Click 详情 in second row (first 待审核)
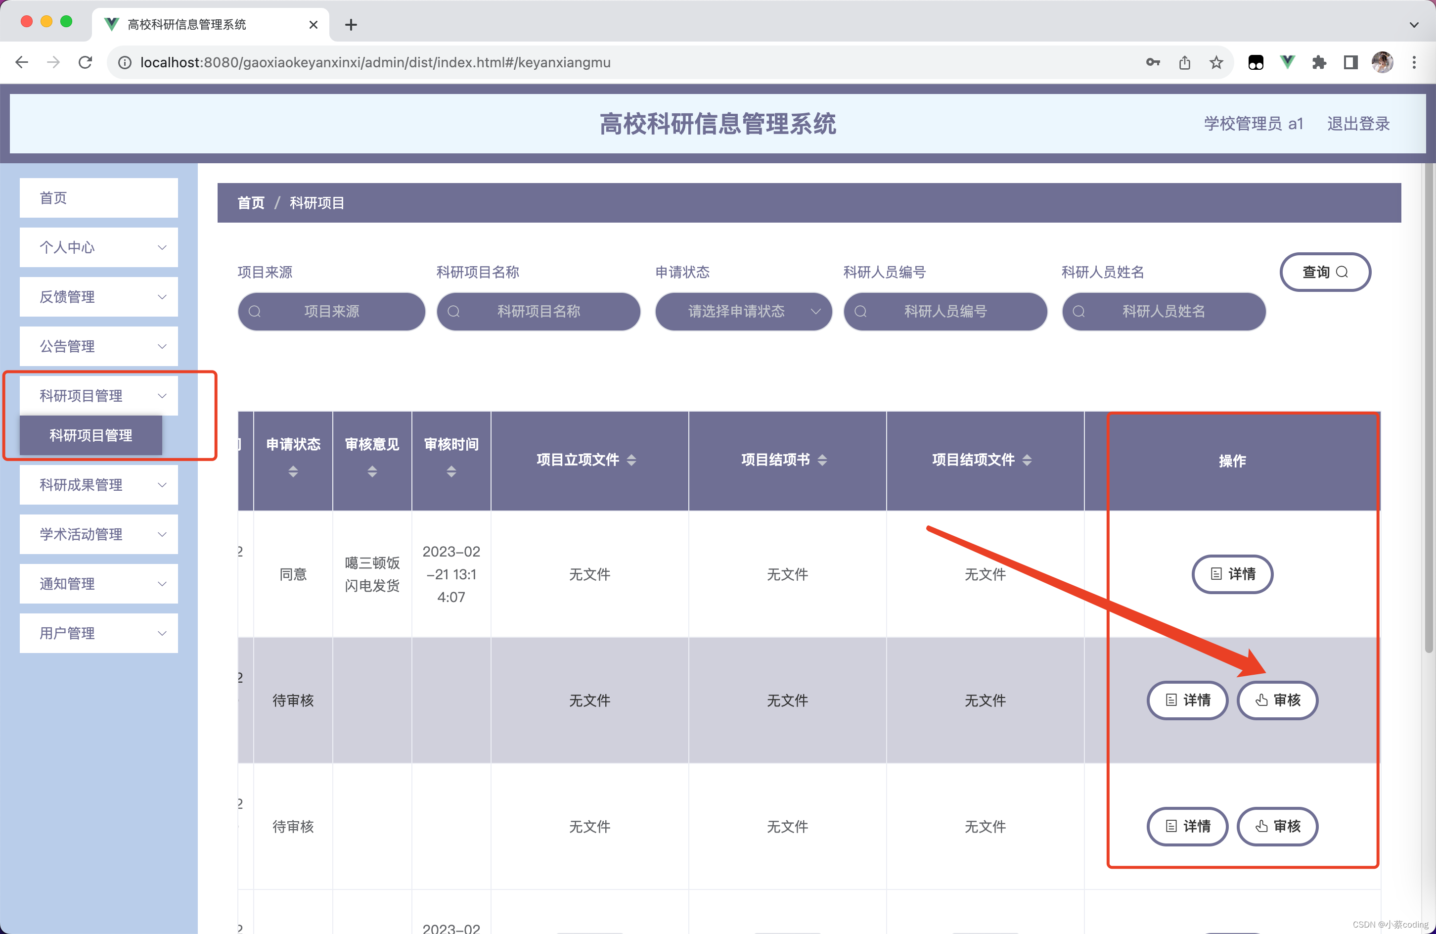1436x934 pixels. pos(1187,700)
